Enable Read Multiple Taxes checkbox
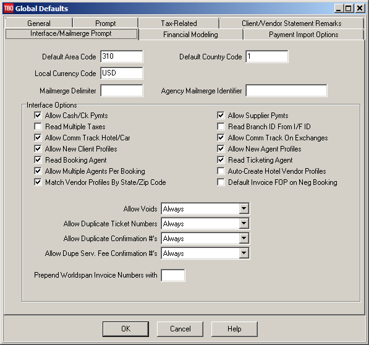The width and height of the screenshot is (369, 345). 38,126
